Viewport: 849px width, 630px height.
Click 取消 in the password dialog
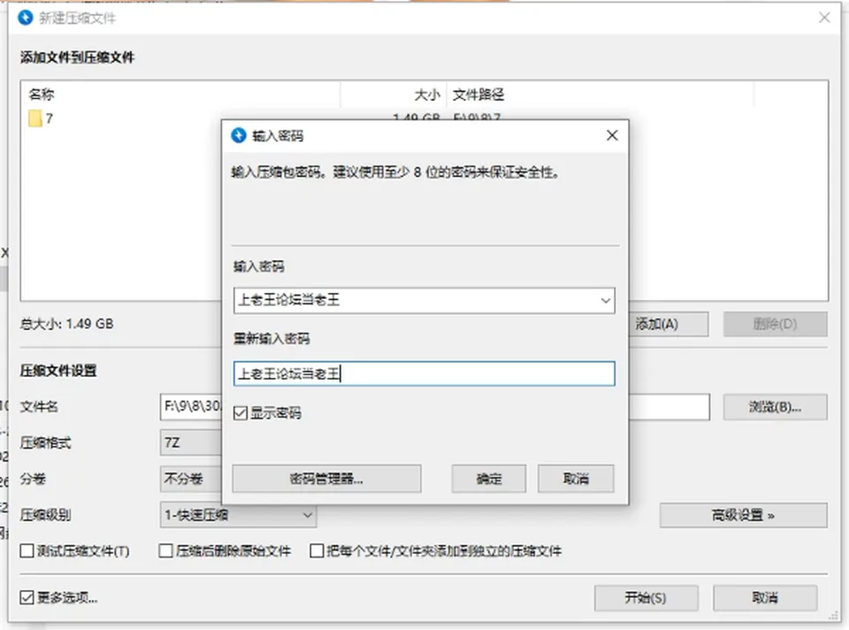click(x=576, y=479)
